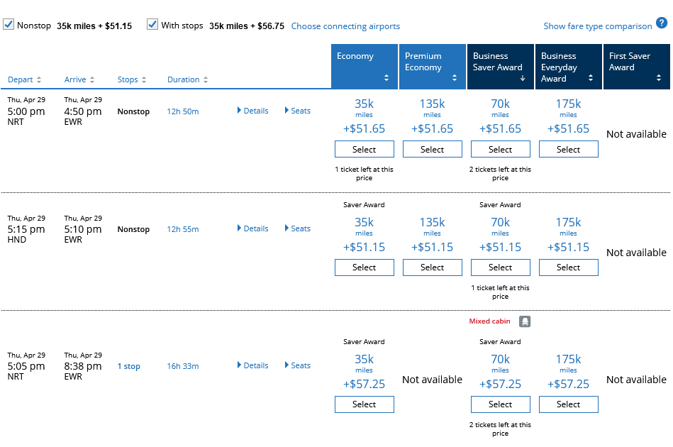
Task: Click the Depart column header
Action: 20,80
